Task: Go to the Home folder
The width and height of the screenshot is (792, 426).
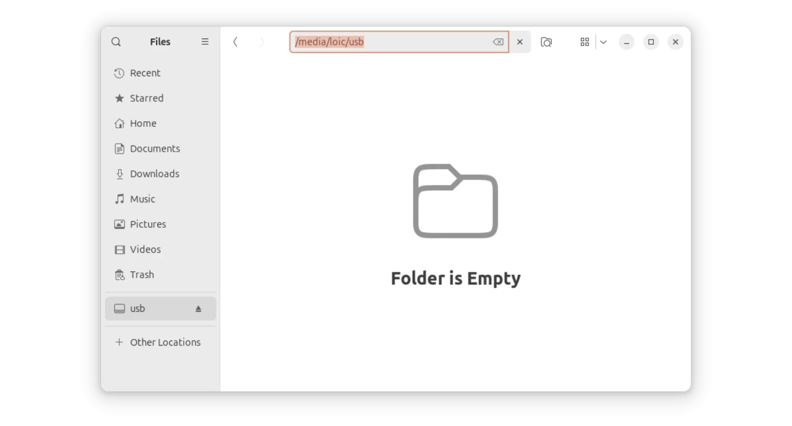Action: (143, 124)
